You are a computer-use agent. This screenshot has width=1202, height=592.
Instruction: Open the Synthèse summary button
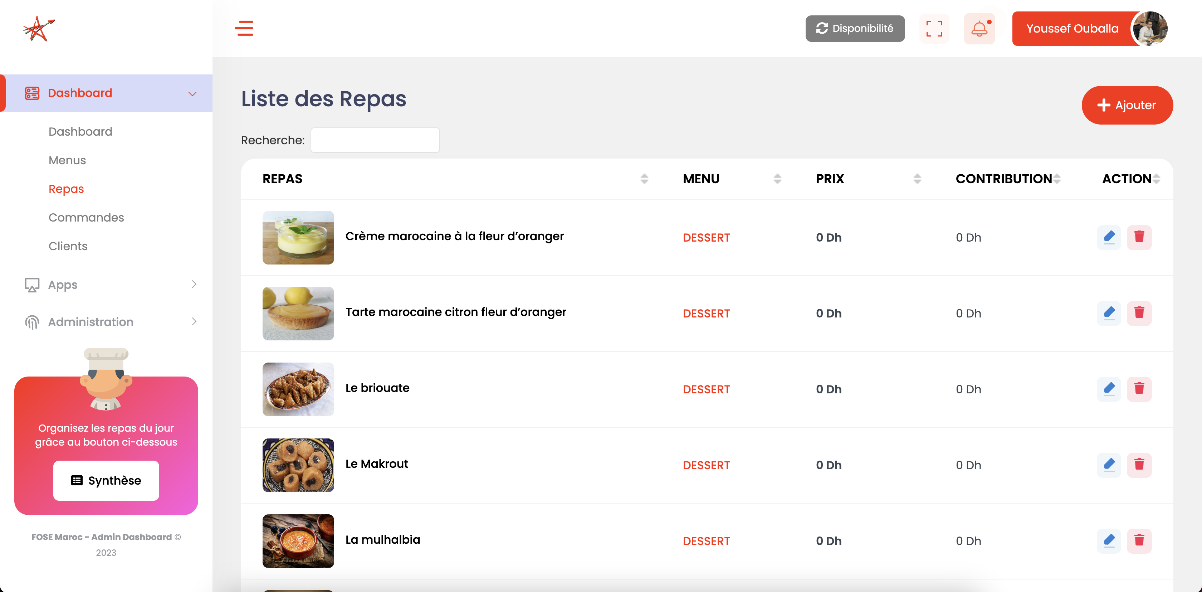click(106, 480)
